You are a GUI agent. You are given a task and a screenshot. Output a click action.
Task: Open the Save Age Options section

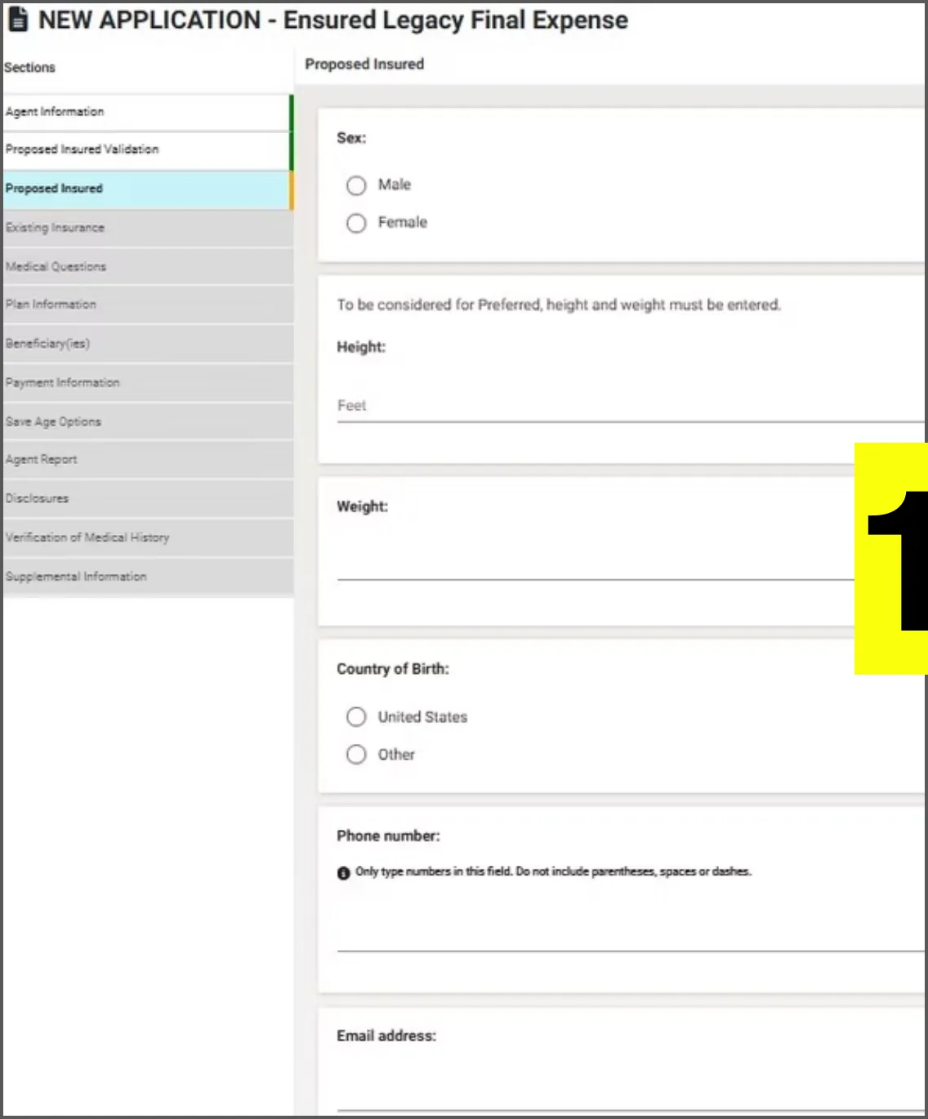[147, 422]
